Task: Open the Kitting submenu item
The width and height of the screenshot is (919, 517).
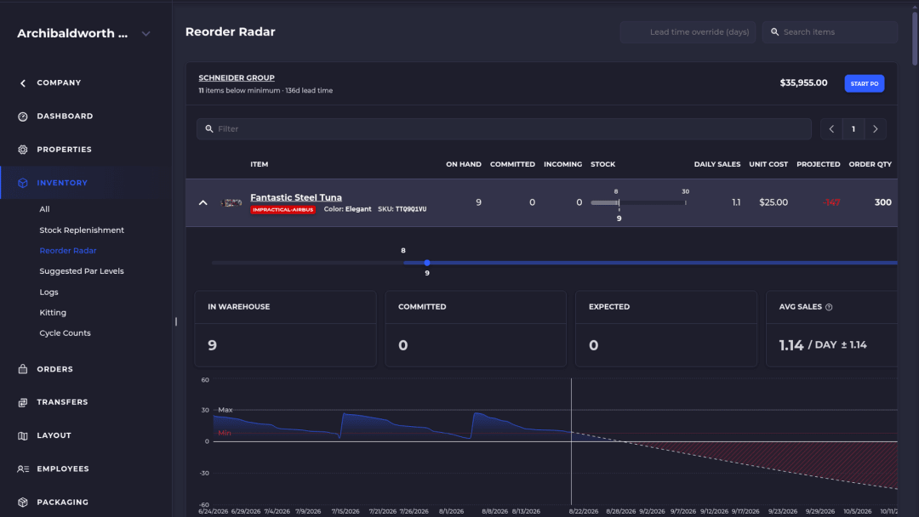Action: [x=53, y=313]
